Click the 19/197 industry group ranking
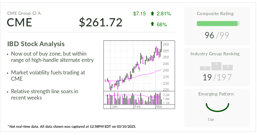257x135 pixels. (217, 77)
